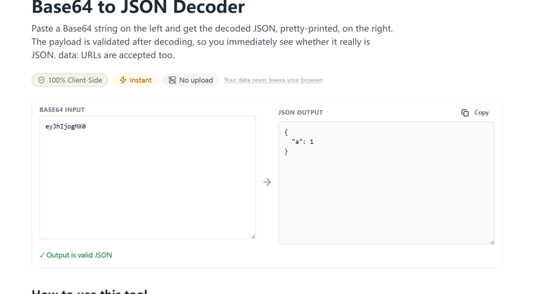The image size is (541, 294).
Task: Click the 'BASE64 INPUT' label
Action: [x=62, y=110]
